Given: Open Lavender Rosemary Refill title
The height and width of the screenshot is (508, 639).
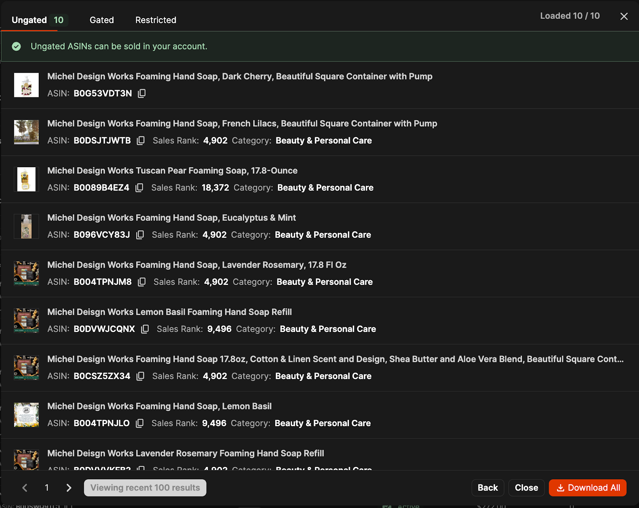Looking at the screenshot, I should 185,453.
